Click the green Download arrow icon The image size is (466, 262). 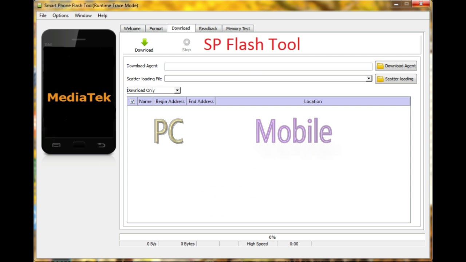pos(144,42)
